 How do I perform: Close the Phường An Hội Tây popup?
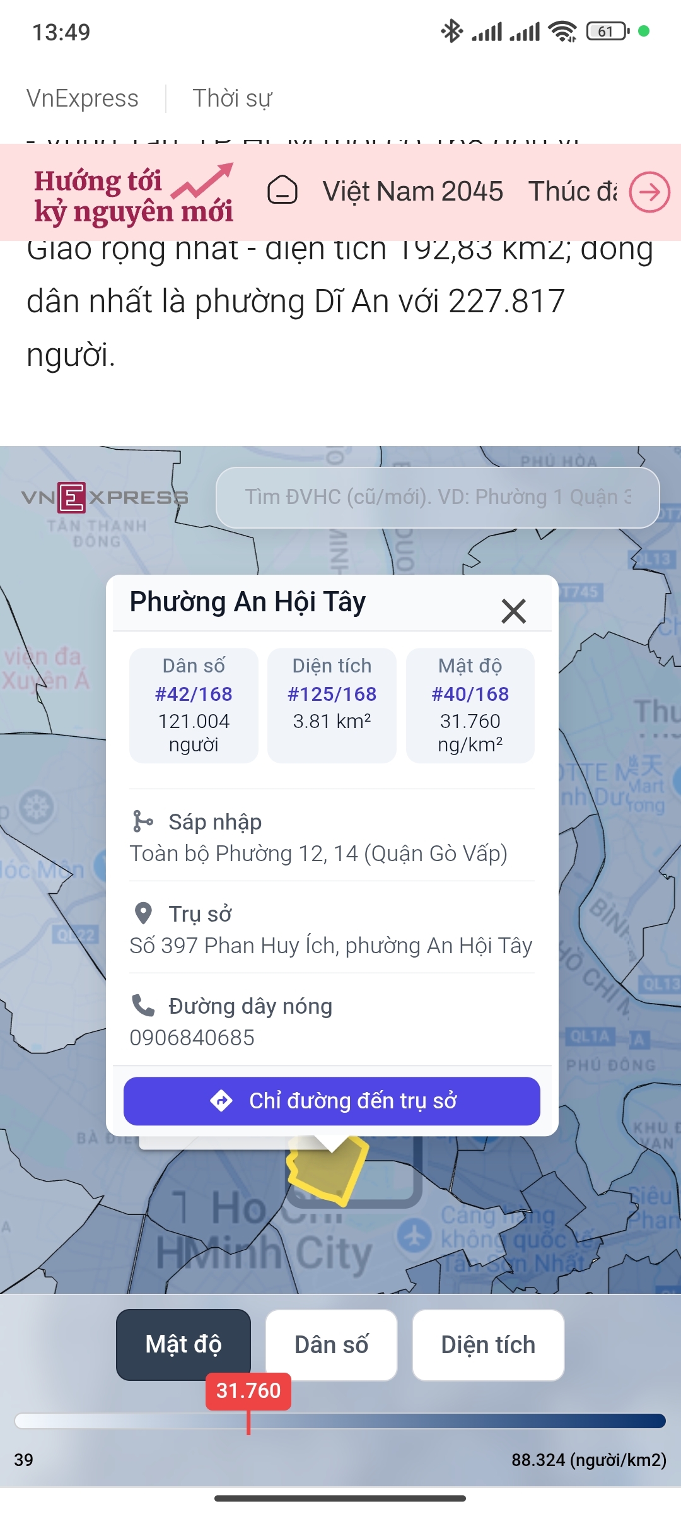click(x=513, y=611)
